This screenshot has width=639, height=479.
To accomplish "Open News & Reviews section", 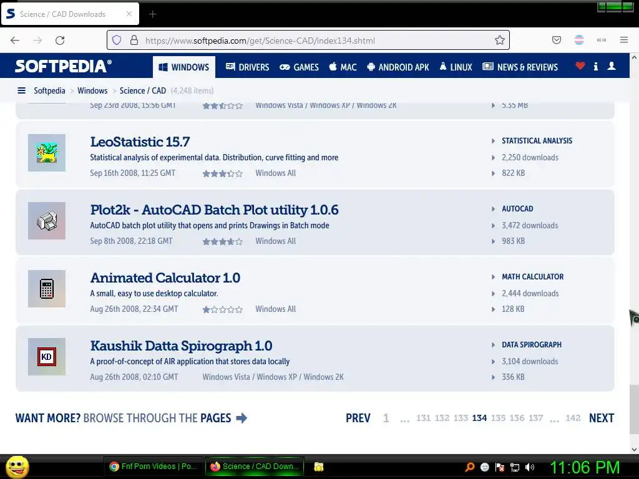I will 520,67.
